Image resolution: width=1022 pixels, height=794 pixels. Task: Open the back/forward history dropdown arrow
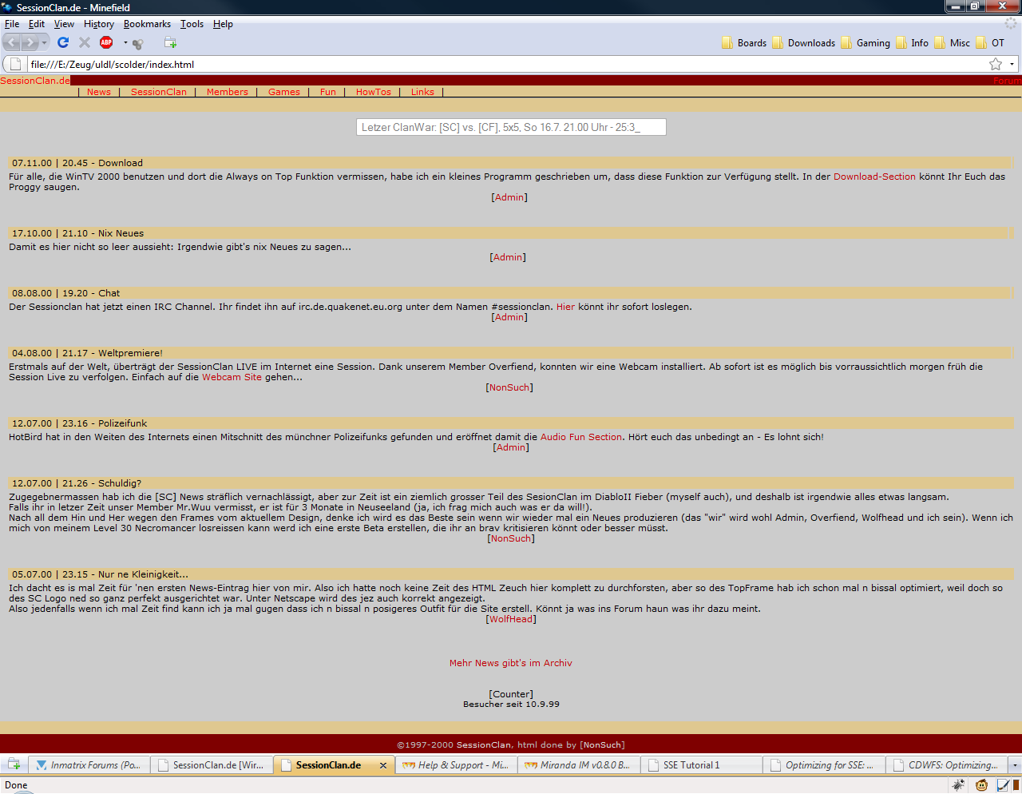(x=45, y=42)
